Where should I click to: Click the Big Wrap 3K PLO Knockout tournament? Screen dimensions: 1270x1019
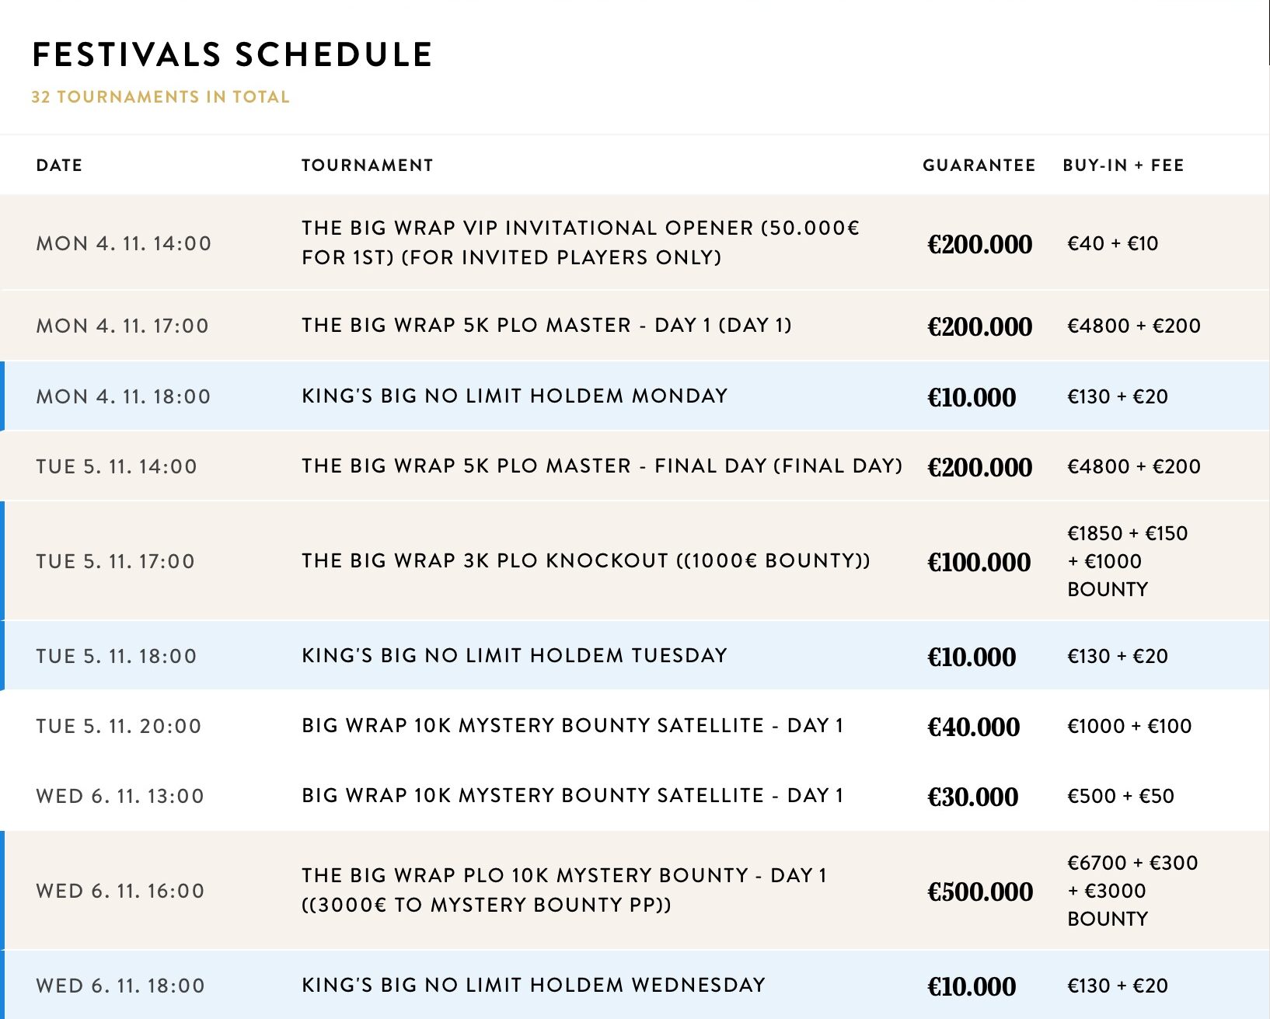tap(586, 560)
